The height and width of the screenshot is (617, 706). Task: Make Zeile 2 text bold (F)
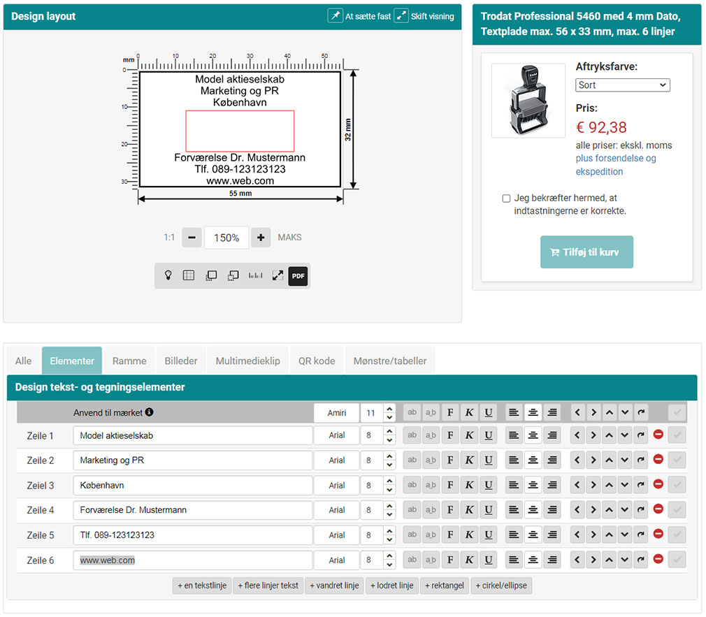[x=450, y=460]
